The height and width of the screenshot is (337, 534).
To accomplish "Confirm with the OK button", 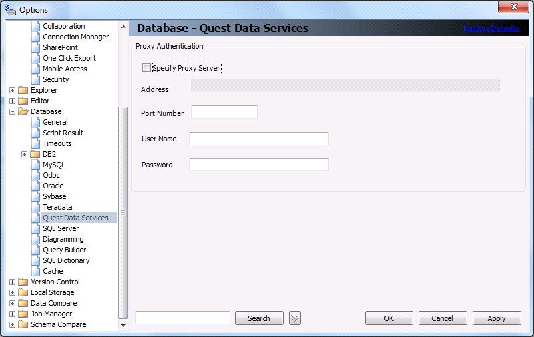I will (389, 318).
